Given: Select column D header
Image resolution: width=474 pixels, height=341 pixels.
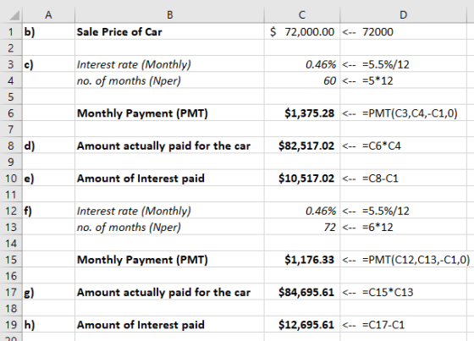Looking at the screenshot, I should (x=403, y=15).
